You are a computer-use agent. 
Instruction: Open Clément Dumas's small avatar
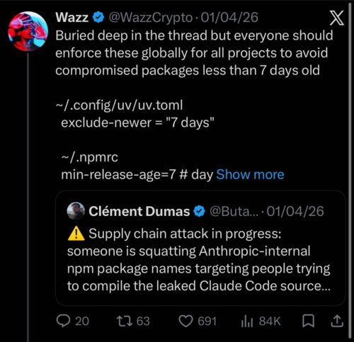pos(76,211)
